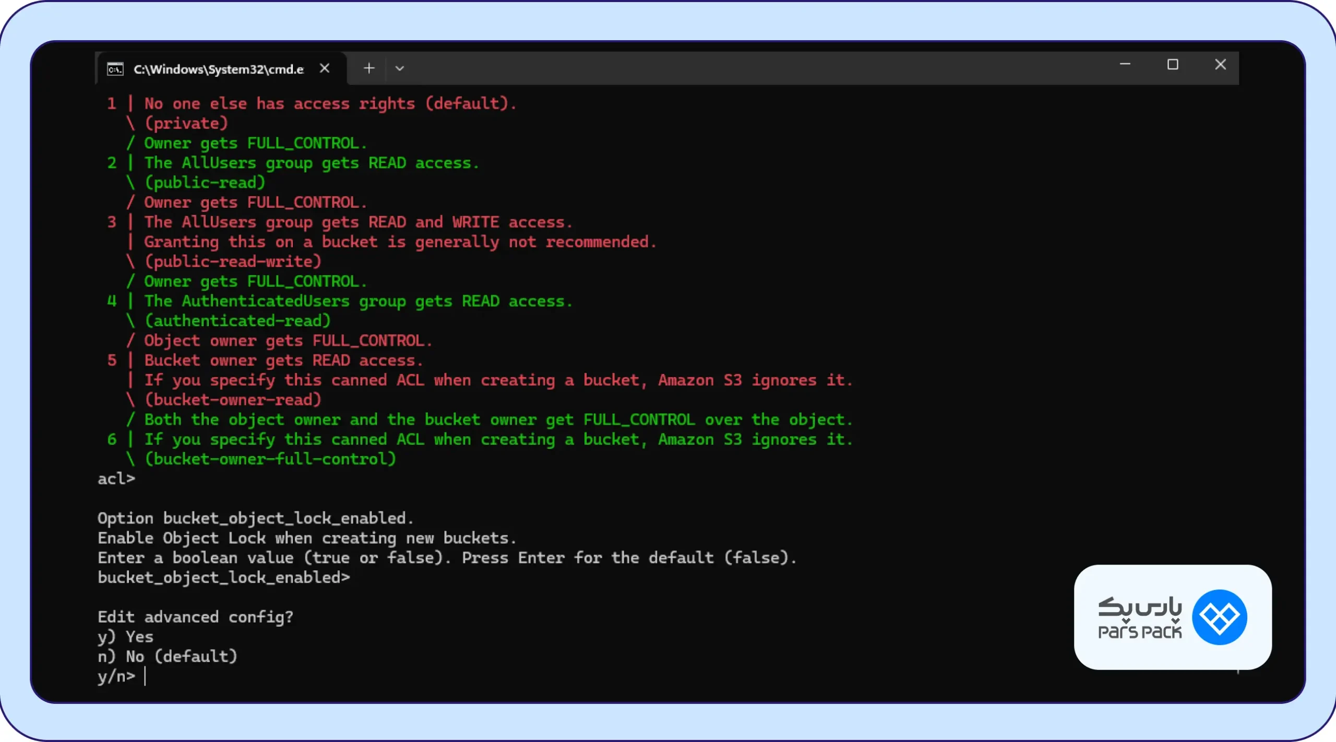Image resolution: width=1336 pixels, height=742 pixels.
Task: Close the cmd.exe terminal tab
Action: point(325,68)
